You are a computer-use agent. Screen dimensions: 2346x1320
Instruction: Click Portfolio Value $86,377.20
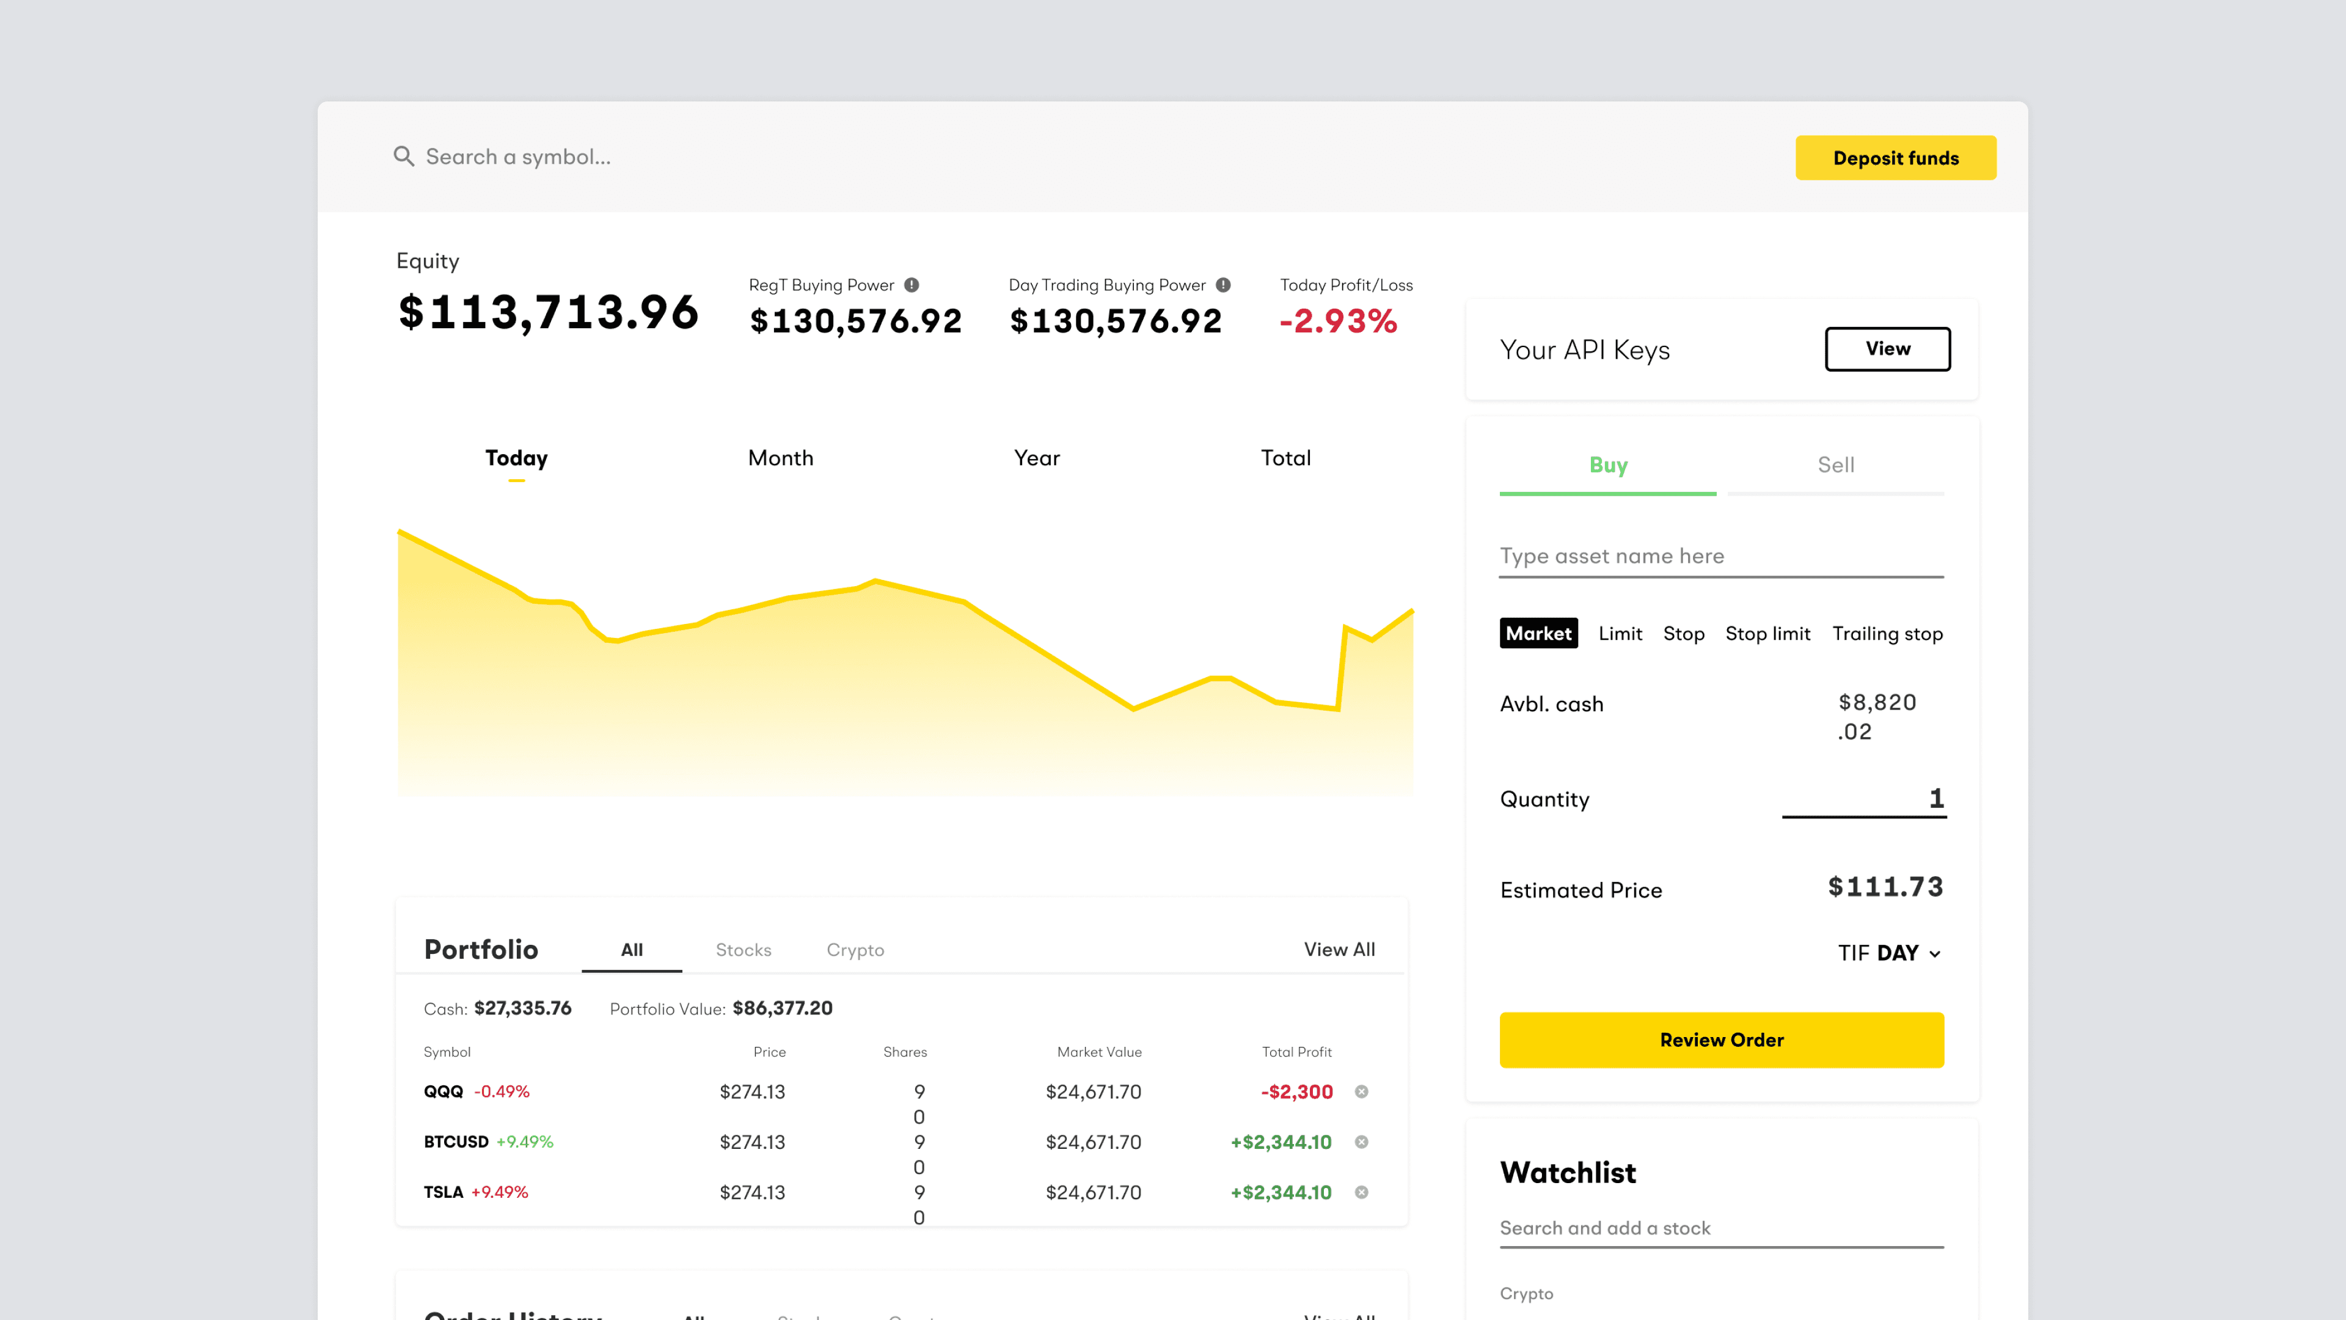pos(782,1008)
